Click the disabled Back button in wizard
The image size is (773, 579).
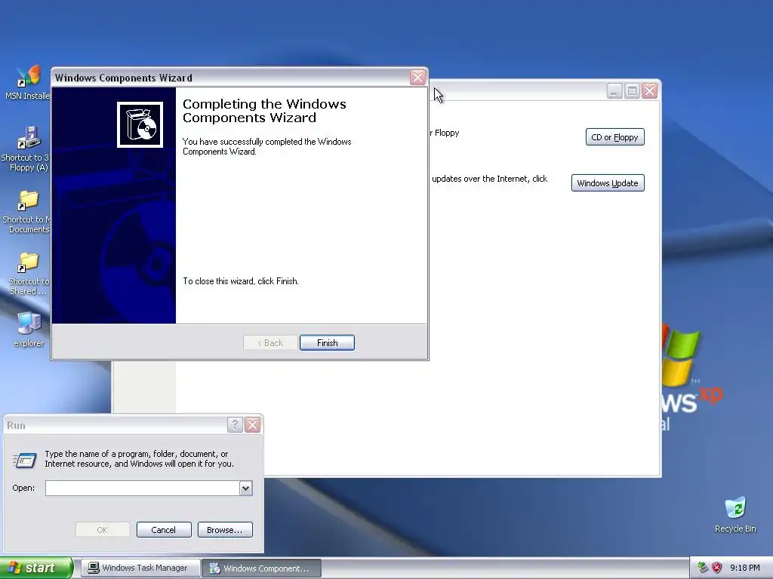coord(270,343)
